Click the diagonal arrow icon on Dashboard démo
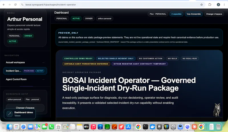Viewport: 228px width, 132px height. (x=9, y=114)
